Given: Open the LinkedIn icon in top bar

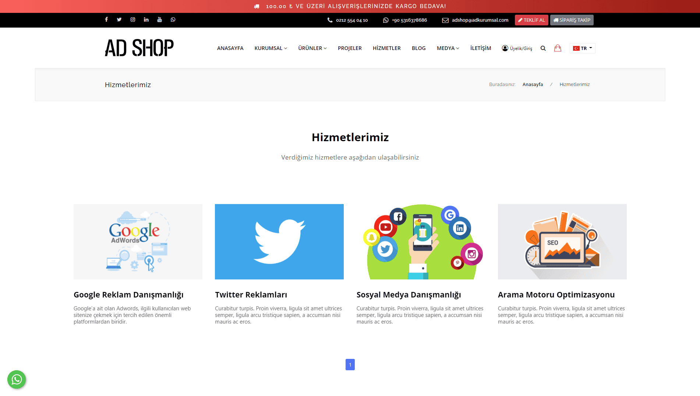Looking at the screenshot, I should pyautogui.click(x=146, y=19).
